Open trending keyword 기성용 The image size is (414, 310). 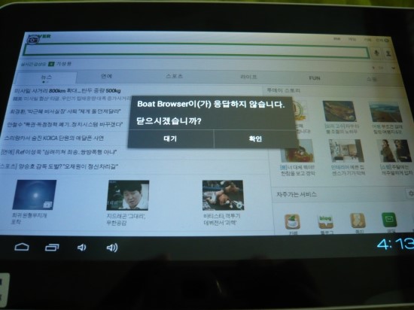click(x=64, y=64)
